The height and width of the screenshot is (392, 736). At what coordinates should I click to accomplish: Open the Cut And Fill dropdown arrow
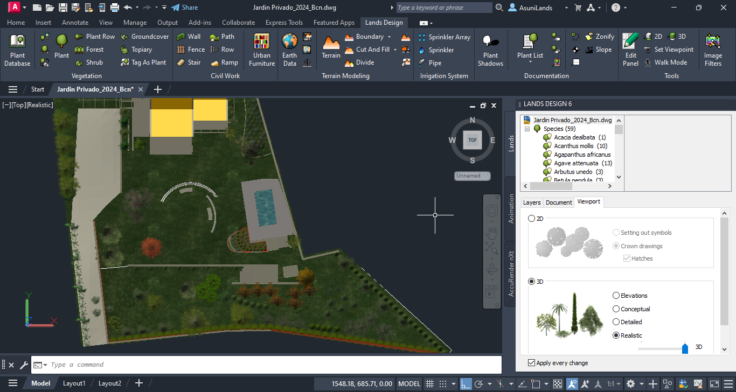coord(395,50)
